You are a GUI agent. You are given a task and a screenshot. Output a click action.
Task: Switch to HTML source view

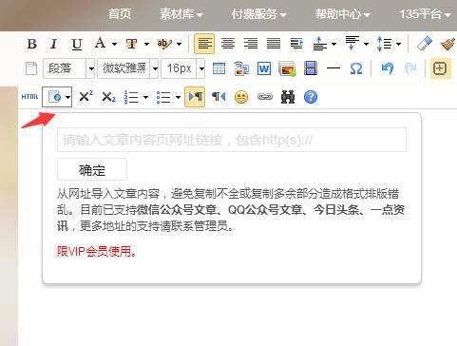click(x=29, y=97)
